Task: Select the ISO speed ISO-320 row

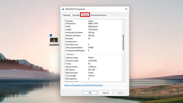Action: [93, 70]
